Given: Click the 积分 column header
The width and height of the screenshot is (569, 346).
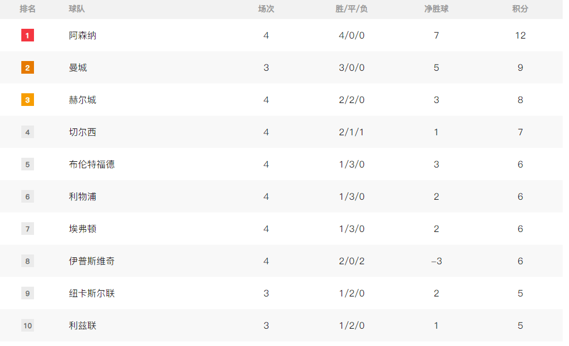Looking at the screenshot, I should (520, 9).
